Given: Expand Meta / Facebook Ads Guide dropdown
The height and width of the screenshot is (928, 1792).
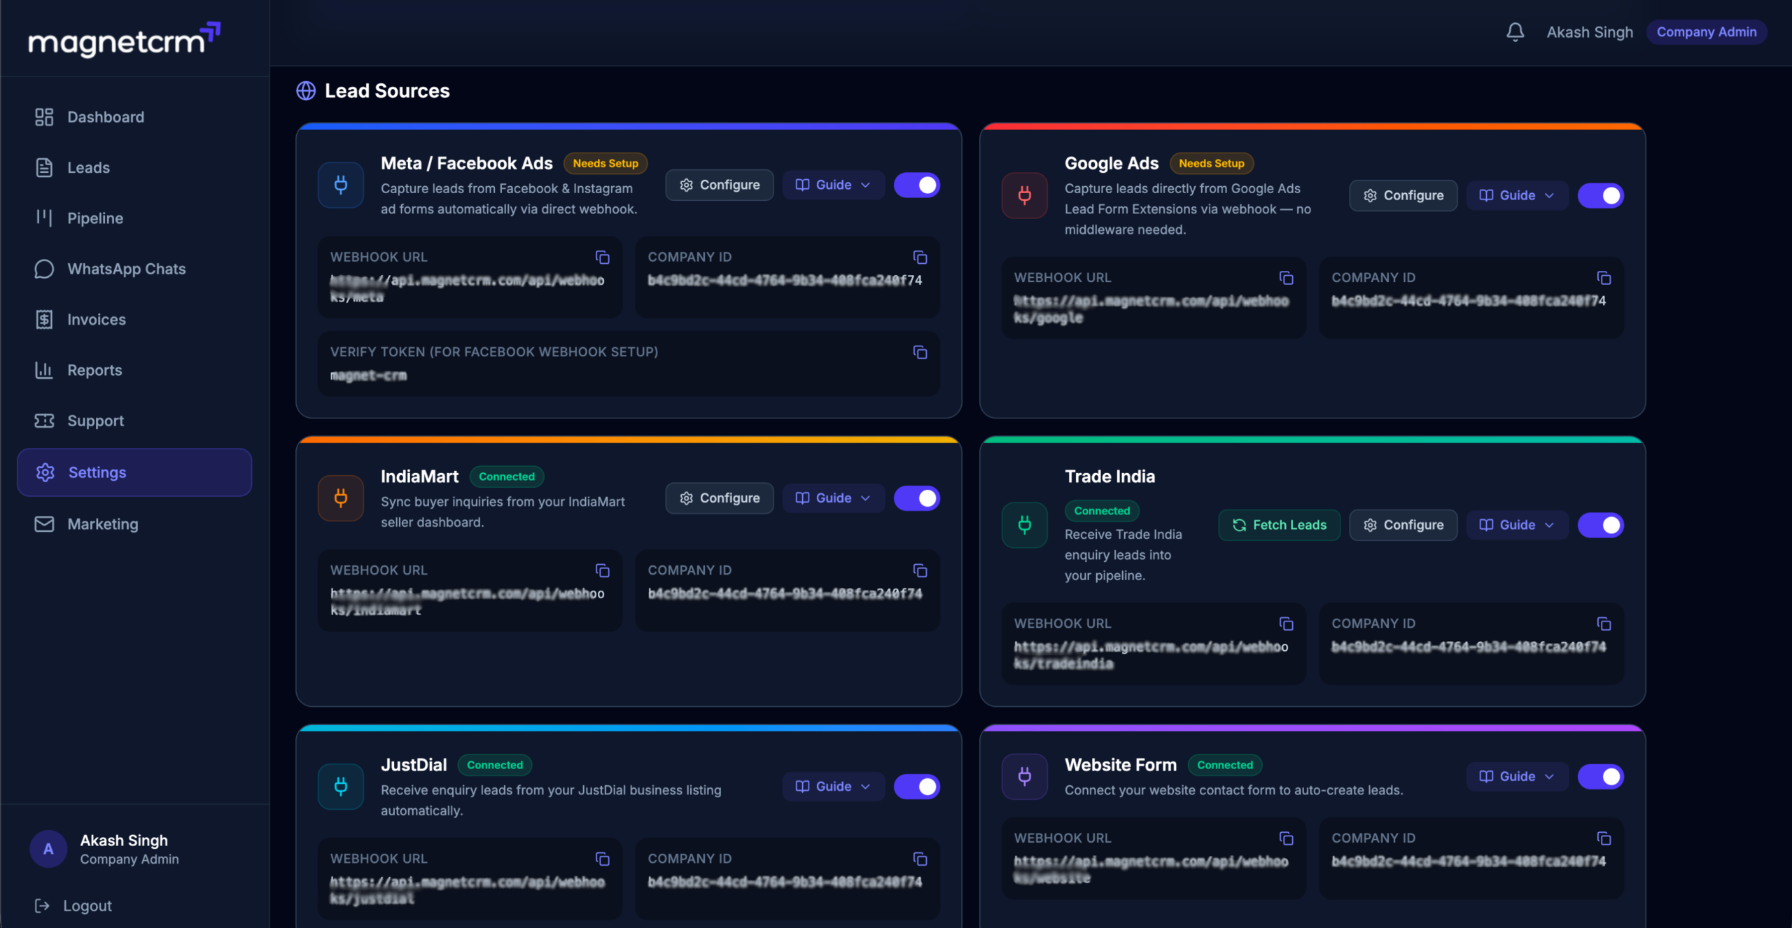Looking at the screenshot, I should tap(834, 185).
